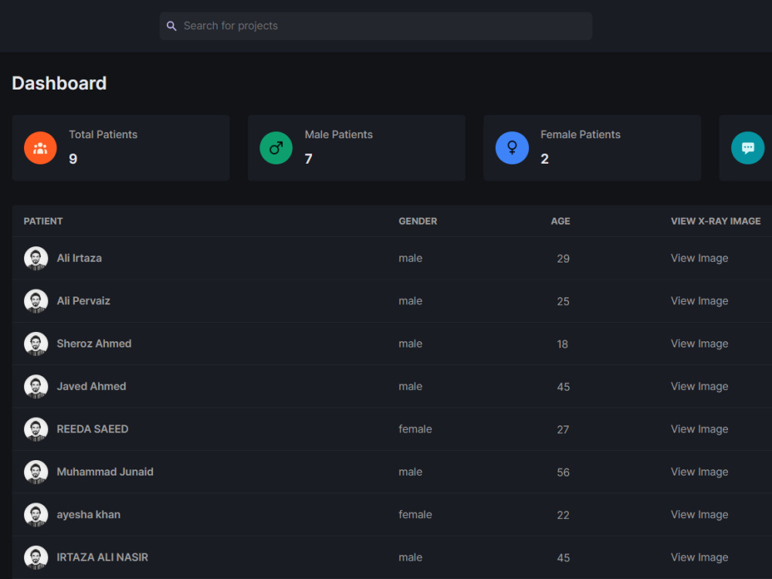The height and width of the screenshot is (579, 772).
Task: Click age 29 in Ali Irtaza row
Action: click(564, 259)
